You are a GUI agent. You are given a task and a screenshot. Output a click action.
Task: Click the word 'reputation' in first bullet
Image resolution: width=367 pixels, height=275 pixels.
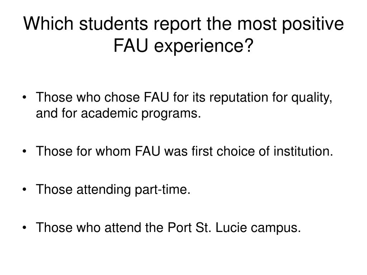click(x=239, y=98)
